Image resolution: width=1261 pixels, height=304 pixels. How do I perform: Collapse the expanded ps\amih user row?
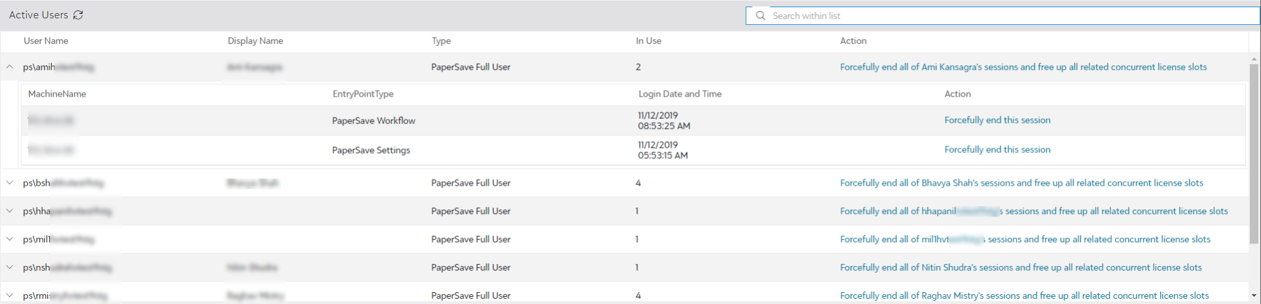click(x=10, y=67)
